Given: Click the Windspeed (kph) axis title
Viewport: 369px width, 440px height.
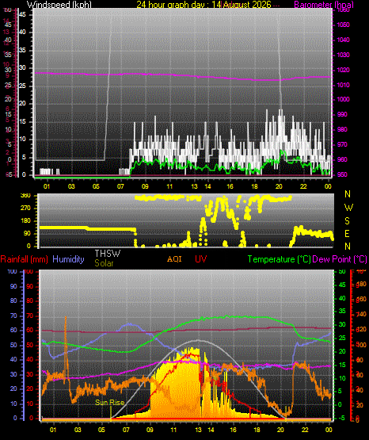Looking at the screenshot, I should [59, 5].
